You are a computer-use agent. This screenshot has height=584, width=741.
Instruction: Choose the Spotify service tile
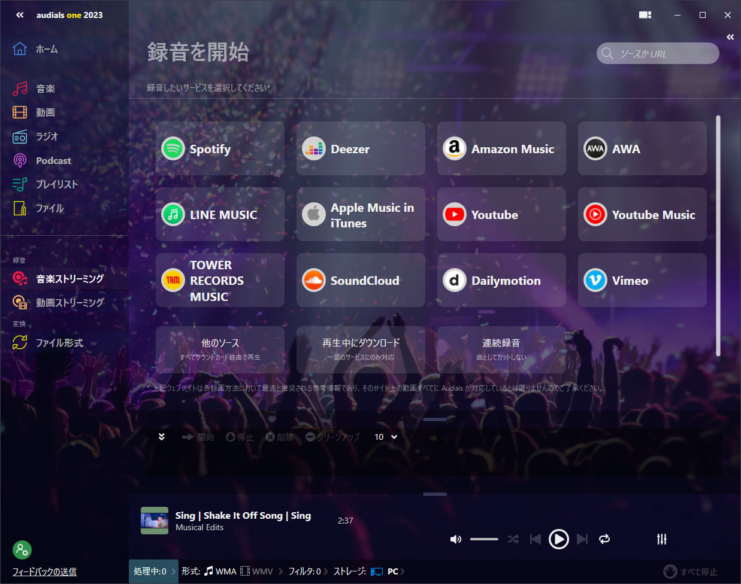coord(220,148)
